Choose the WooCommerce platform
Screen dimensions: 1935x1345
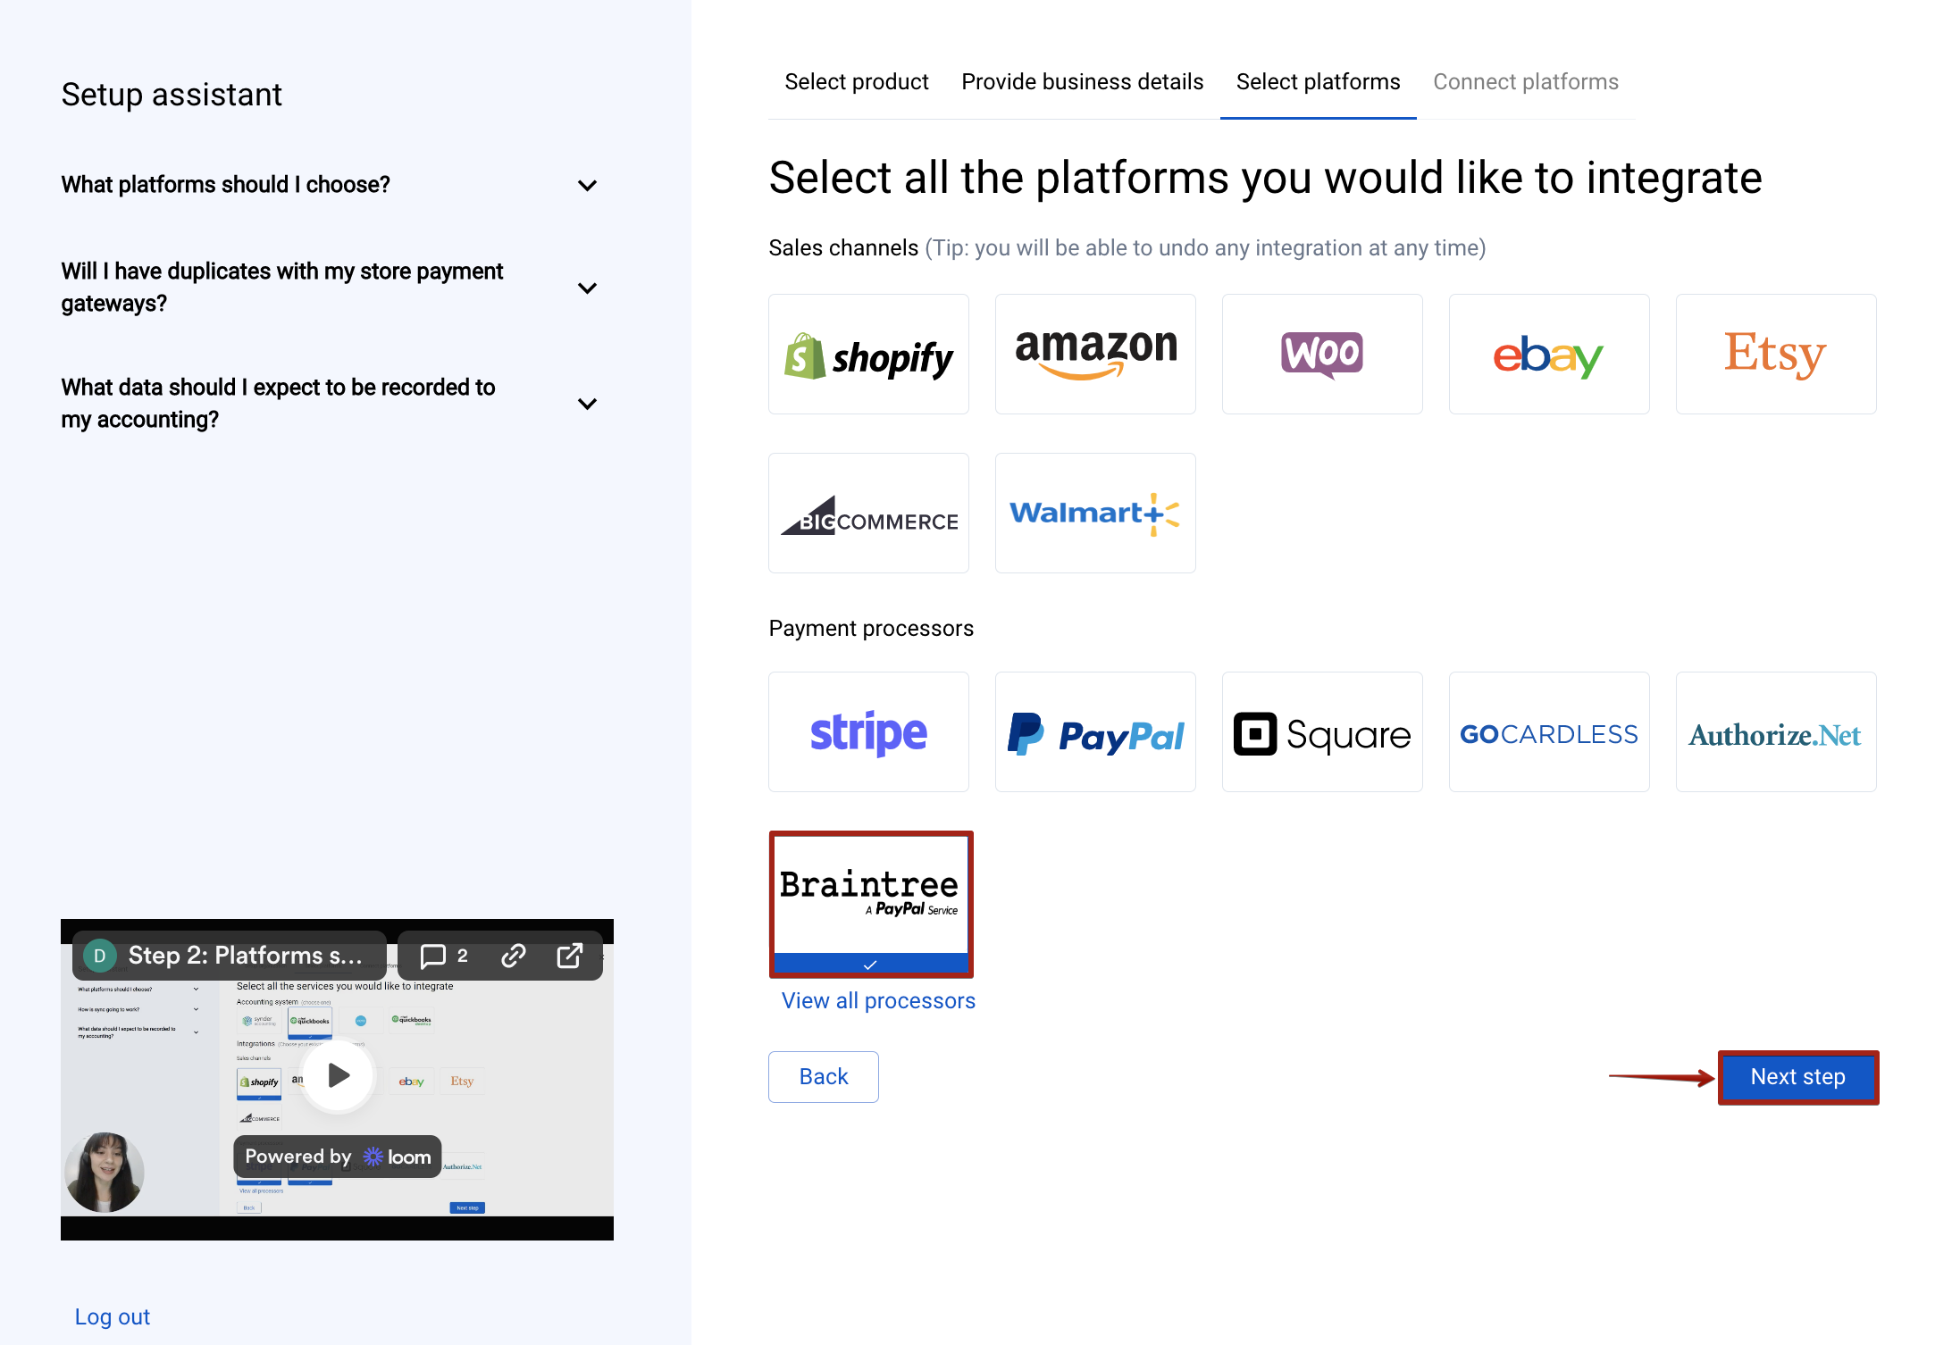[1321, 354]
